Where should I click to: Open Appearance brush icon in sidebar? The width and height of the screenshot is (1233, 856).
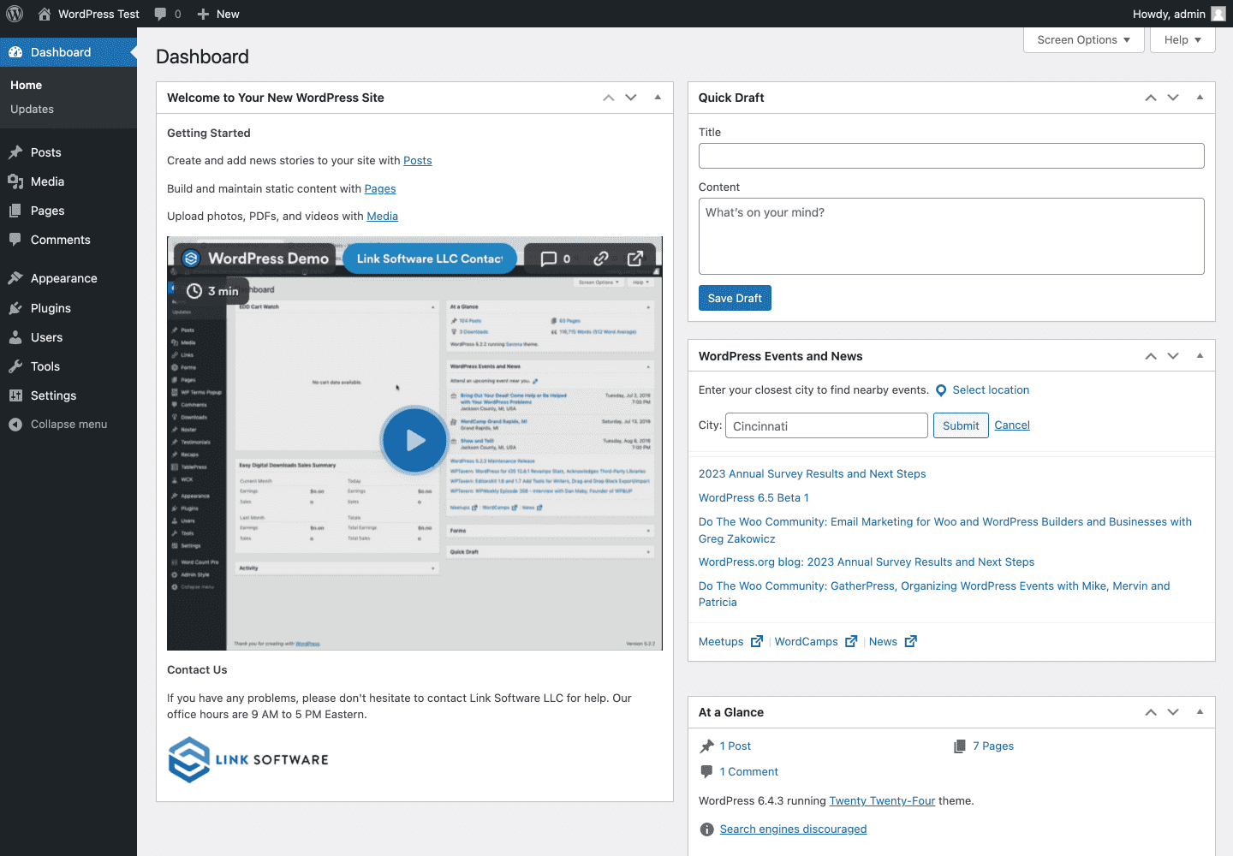tap(15, 278)
